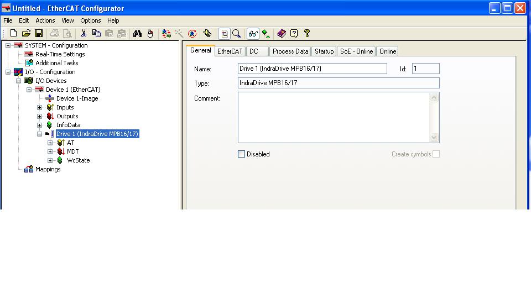531x283 pixels.
Task: Click the magnifying glass toolbar icon
Action: coord(236,34)
